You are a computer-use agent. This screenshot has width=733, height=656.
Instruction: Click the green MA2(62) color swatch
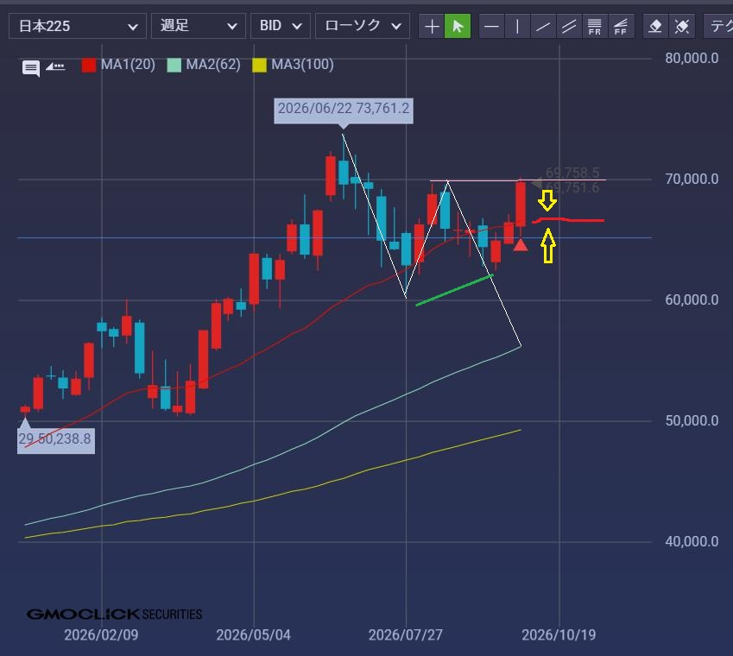tap(174, 65)
